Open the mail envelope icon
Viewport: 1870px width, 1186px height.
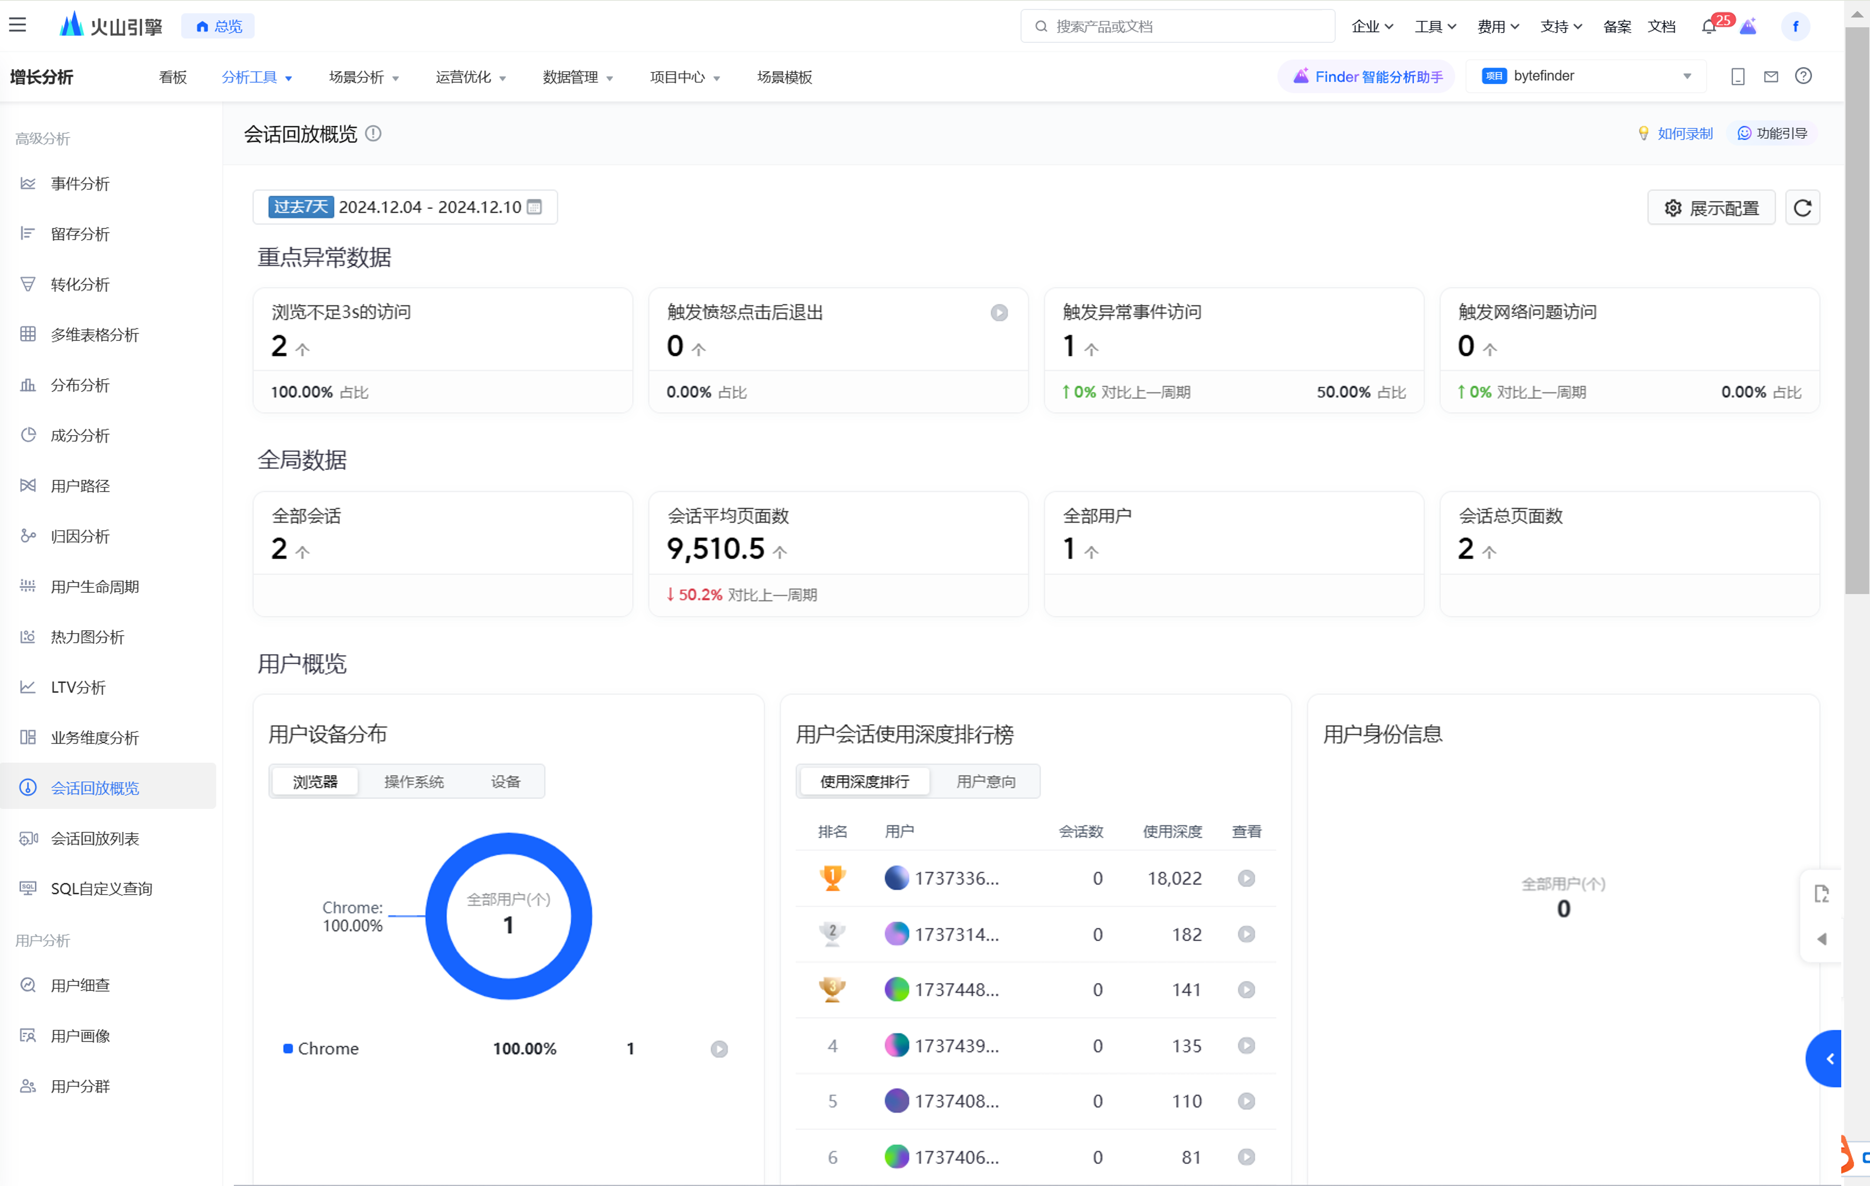tap(1771, 76)
